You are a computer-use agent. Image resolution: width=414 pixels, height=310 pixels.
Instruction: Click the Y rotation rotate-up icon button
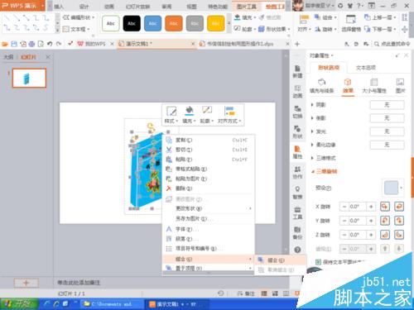(399, 220)
